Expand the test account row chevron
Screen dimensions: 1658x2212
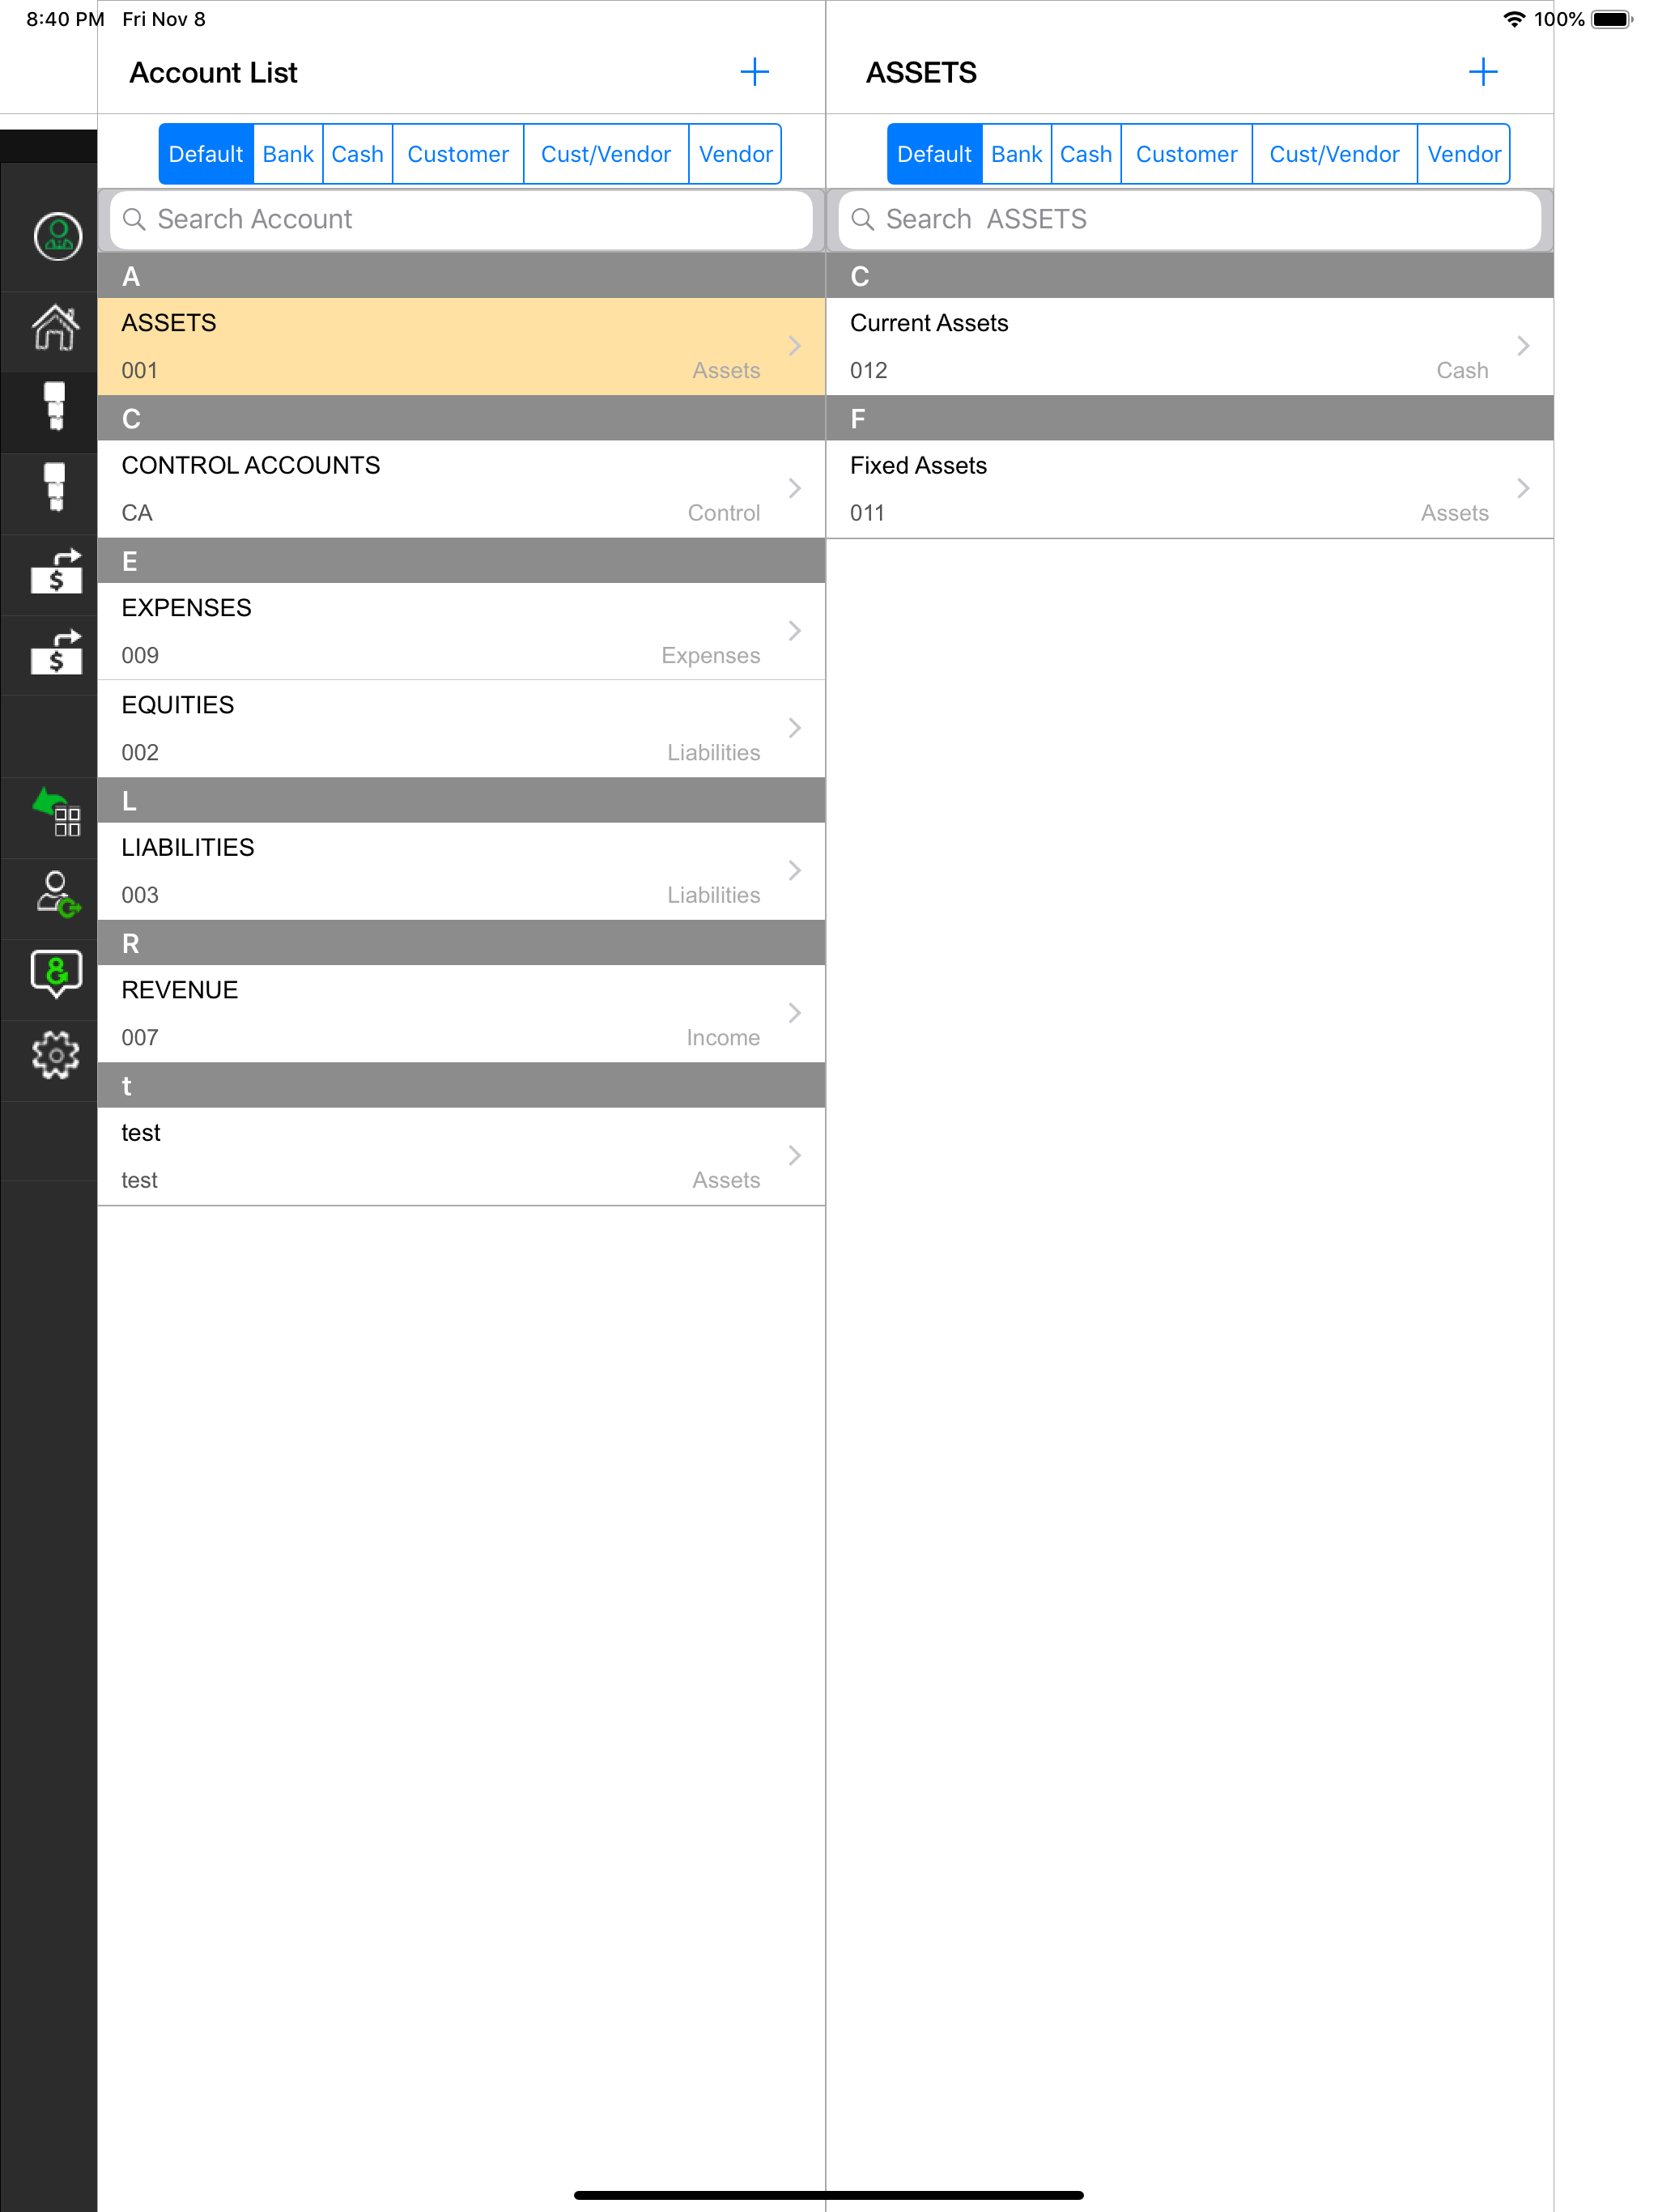pyautogui.click(x=795, y=1156)
